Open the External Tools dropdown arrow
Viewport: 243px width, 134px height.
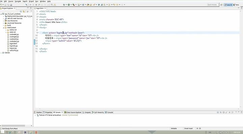pyautogui.click(x=76, y=5)
